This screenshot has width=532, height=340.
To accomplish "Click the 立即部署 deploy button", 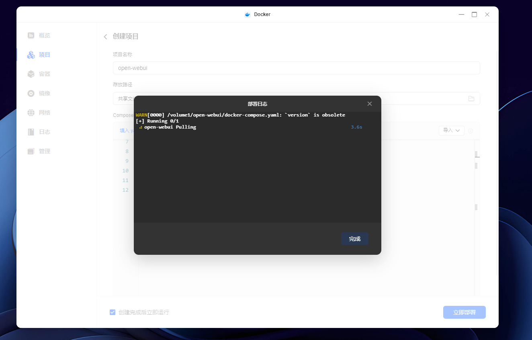I will pyautogui.click(x=464, y=312).
